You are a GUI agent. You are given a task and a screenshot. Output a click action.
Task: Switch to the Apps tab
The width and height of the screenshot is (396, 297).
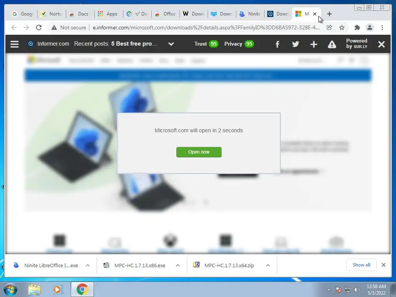(108, 14)
